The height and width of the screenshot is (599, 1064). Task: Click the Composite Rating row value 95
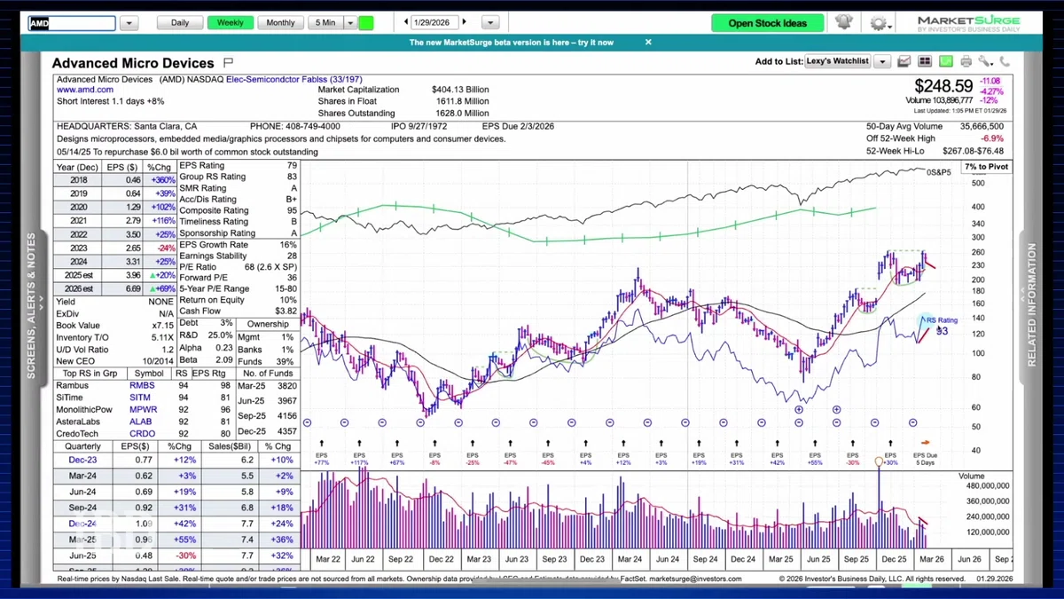292,210
